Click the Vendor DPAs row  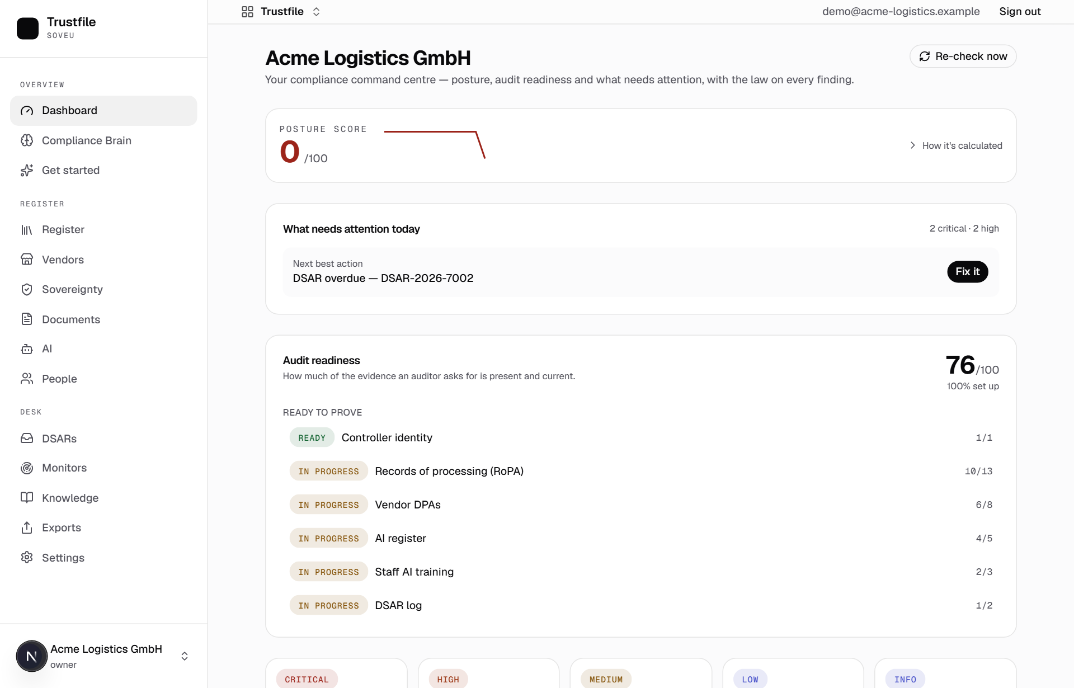point(640,505)
